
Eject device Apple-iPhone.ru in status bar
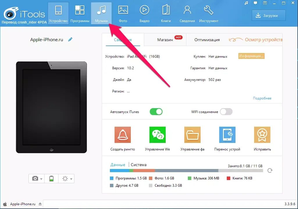pos(40,204)
